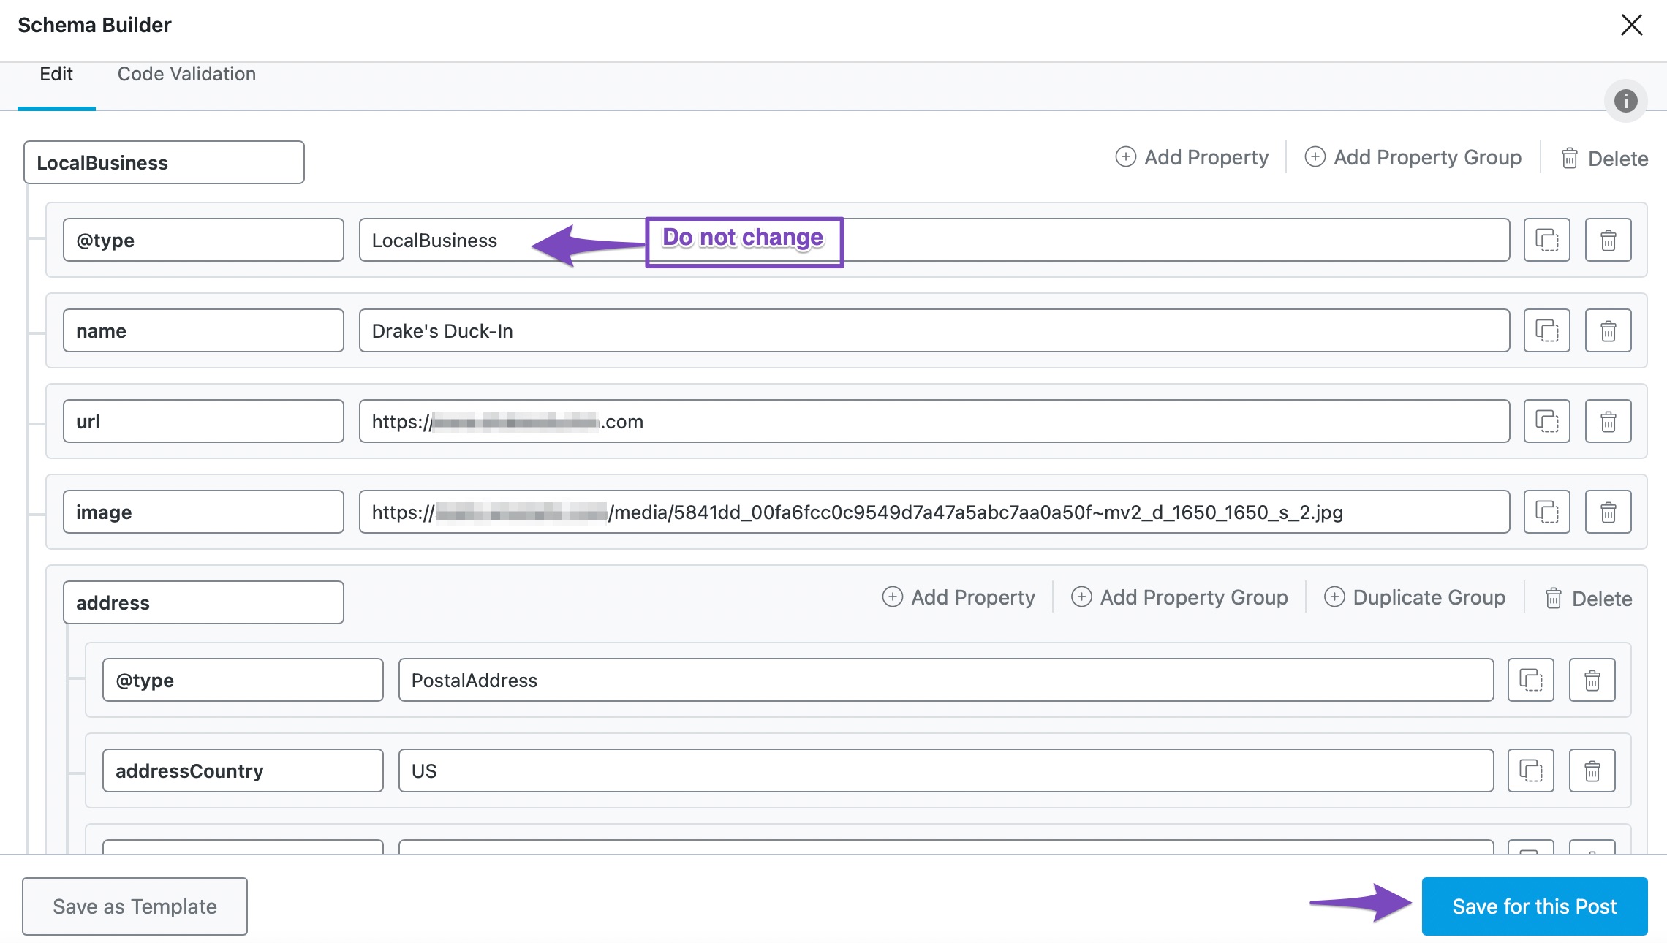Screen dimensions: 1667x943
Task: Click Save for this Post
Action: tap(1535, 906)
